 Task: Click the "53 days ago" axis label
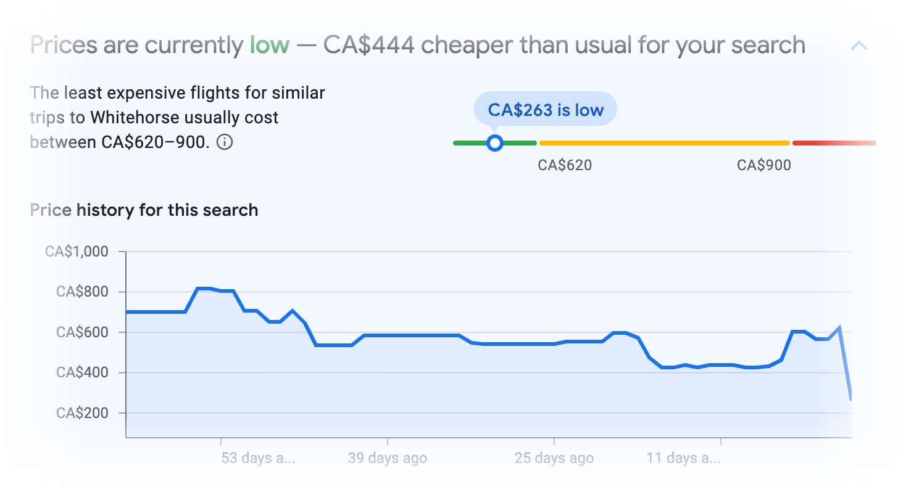pos(257,458)
